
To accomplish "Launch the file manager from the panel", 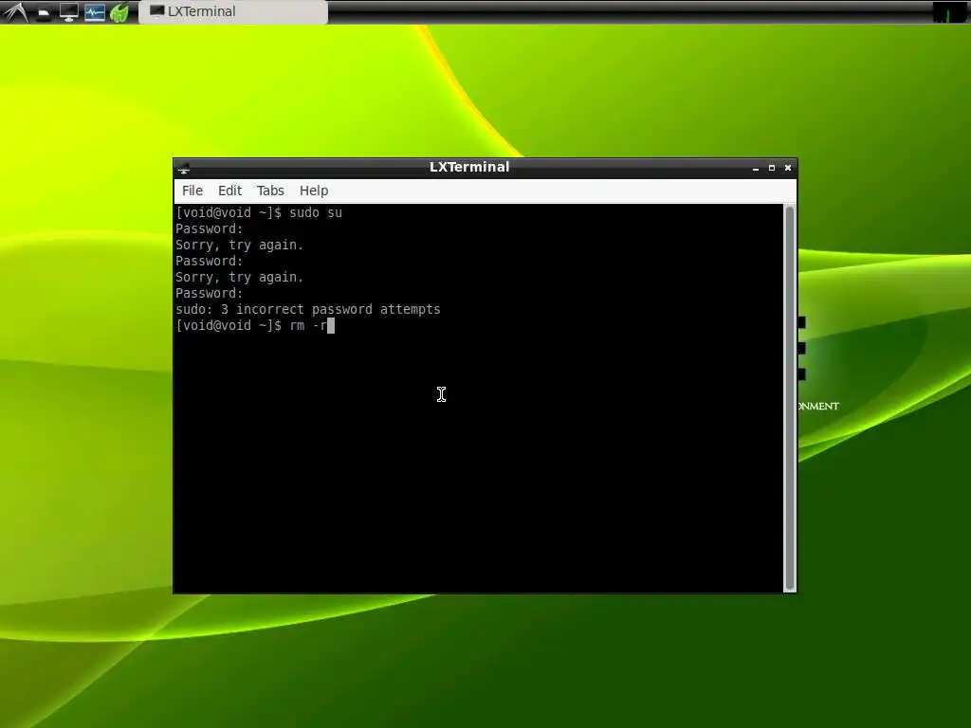I will (44, 12).
